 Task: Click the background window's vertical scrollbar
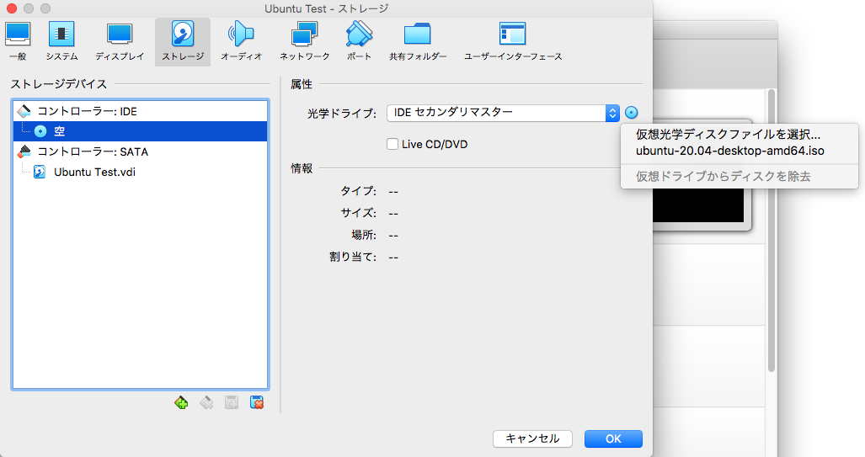click(x=772, y=231)
